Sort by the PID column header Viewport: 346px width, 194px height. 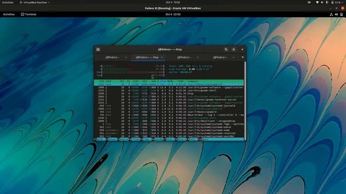click(102, 81)
